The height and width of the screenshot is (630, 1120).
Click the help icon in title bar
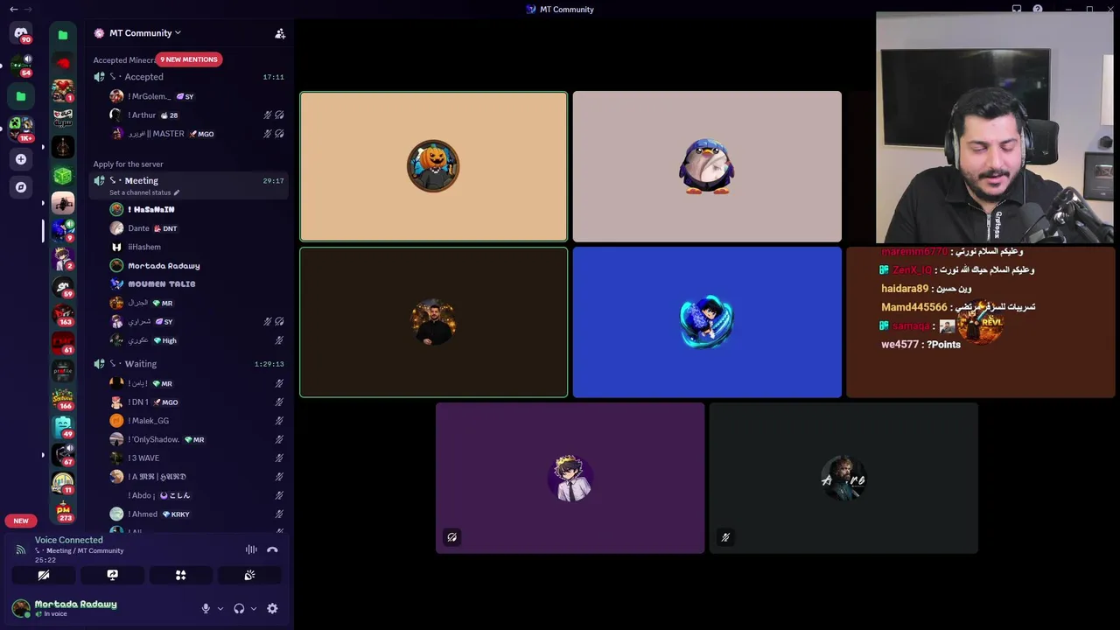point(1038,9)
